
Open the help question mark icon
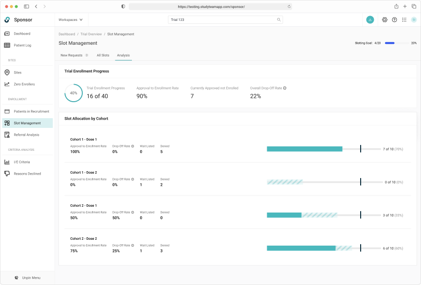pos(394,19)
